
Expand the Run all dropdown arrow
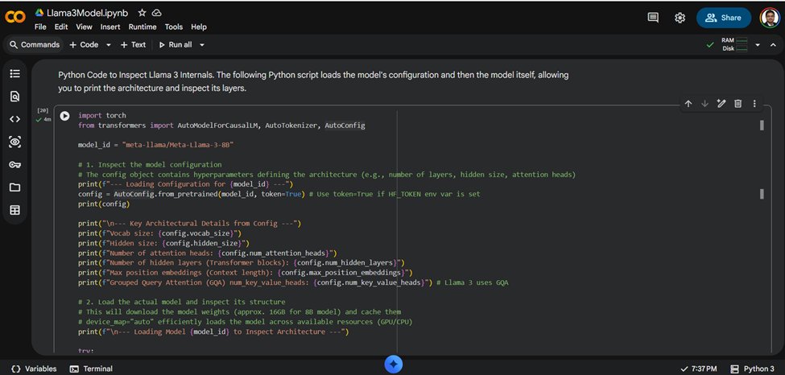[202, 44]
